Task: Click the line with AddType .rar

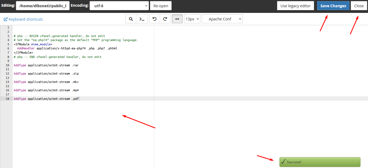Action: click(46, 65)
